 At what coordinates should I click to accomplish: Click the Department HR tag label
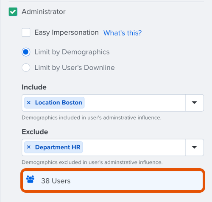[x=58, y=147]
